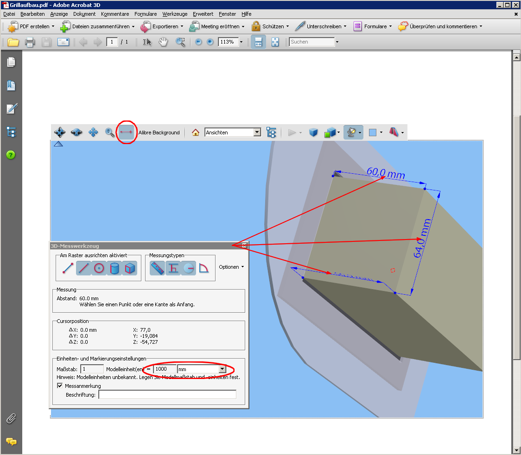Select the 3D zoom magnifier tool

(x=110, y=132)
